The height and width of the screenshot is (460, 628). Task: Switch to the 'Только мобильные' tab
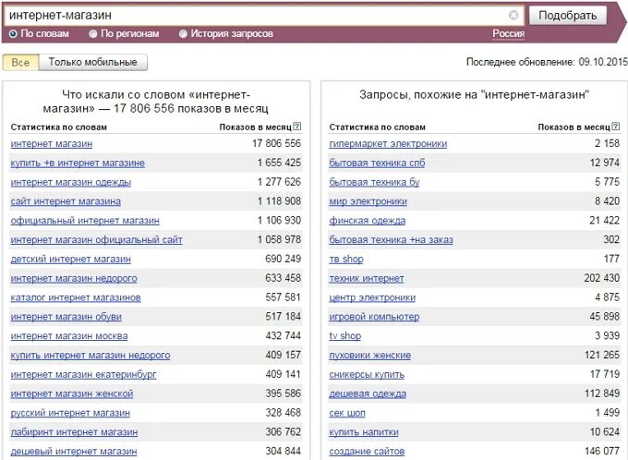click(x=93, y=63)
